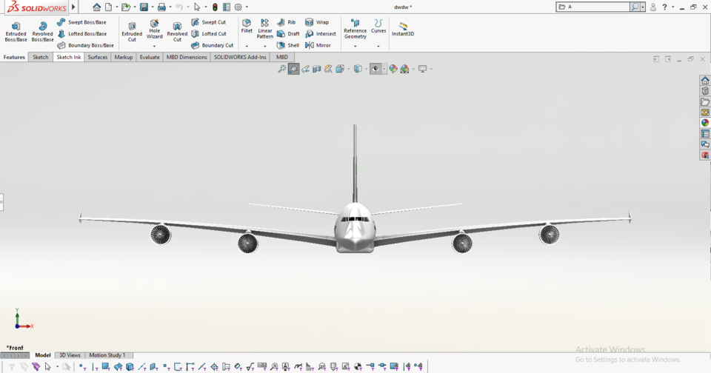Open SOLIDWORKS Resources home in task pane
Screen dimensions: 711x373
pyautogui.click(x=705, y=80)
